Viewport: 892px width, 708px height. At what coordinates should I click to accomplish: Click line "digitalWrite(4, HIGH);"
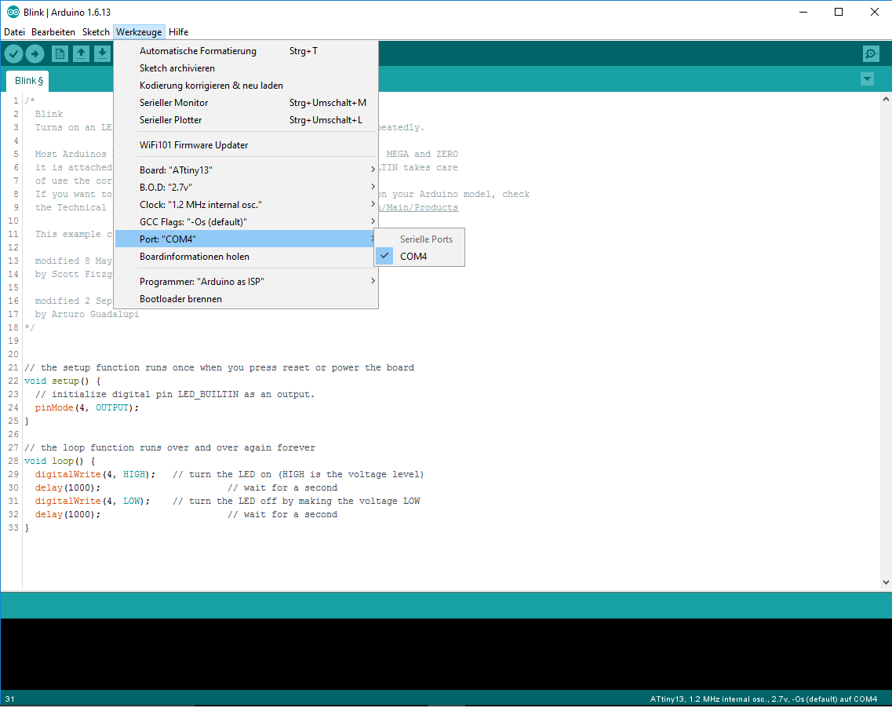point(95,475)
